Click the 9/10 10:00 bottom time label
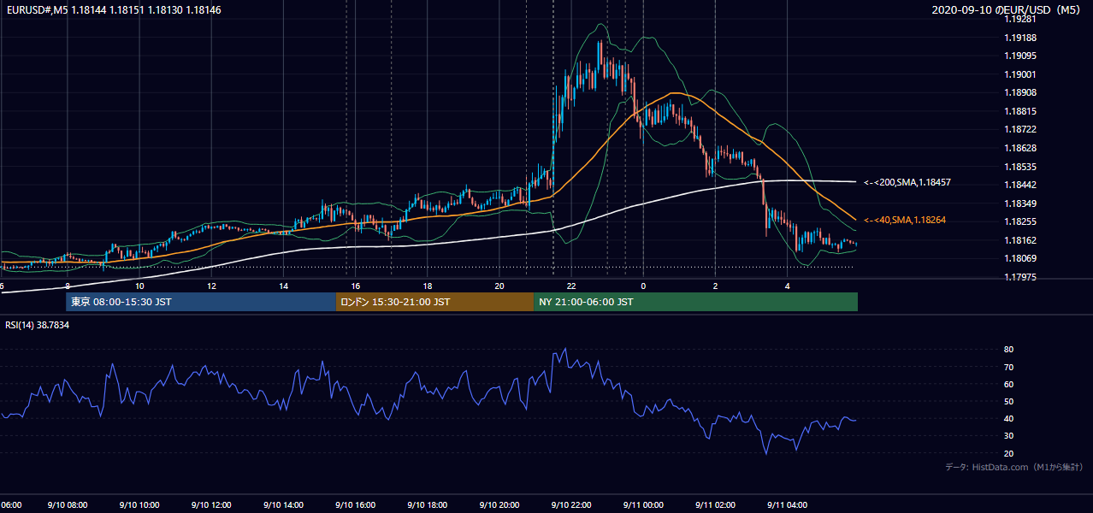 [139, 505]
